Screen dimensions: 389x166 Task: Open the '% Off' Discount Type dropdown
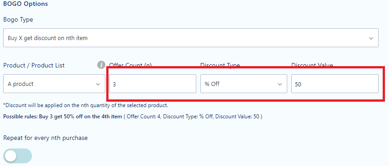(244, 84)
